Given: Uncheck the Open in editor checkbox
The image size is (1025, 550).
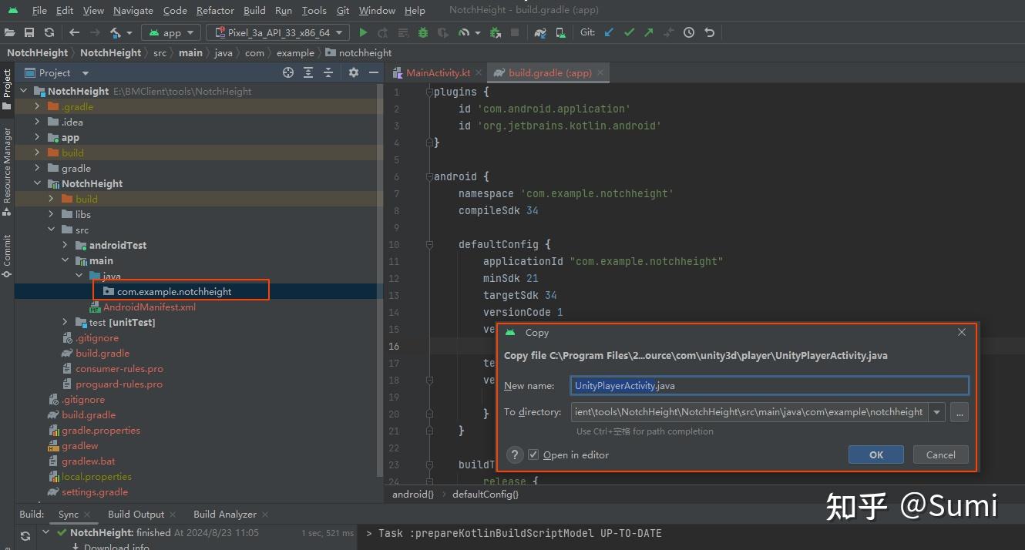Looking at the screenshot, I should pos(533,455).
